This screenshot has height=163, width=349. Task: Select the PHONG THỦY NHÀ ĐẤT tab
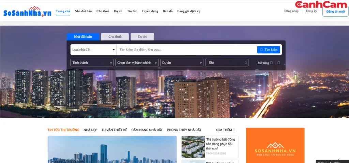pyautogui.click(x=184, y=130)
